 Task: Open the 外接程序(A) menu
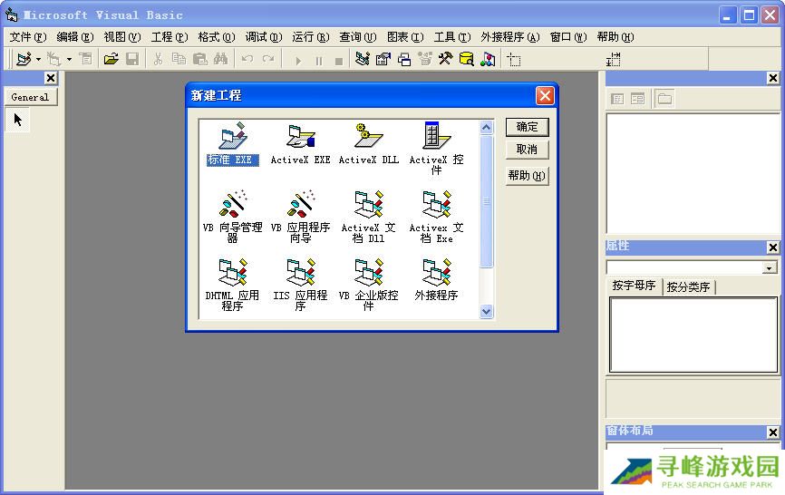click(x=510, y=37)
